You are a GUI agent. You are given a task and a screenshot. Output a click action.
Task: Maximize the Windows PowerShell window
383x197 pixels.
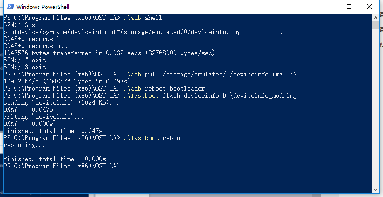[x=349, y=7]
